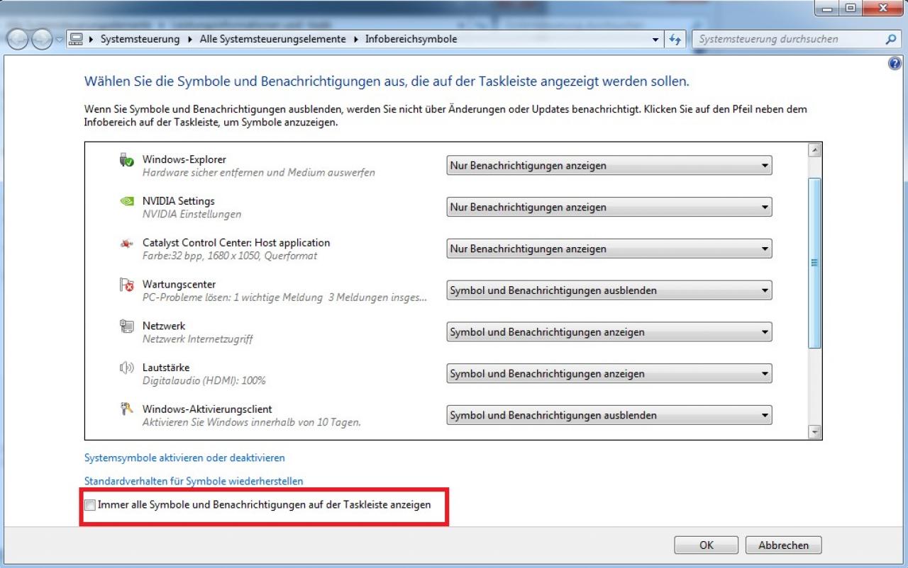Click Netzwerk Internetzugriff description
This screenshot has width=908, height=568.
pos(197,339)
